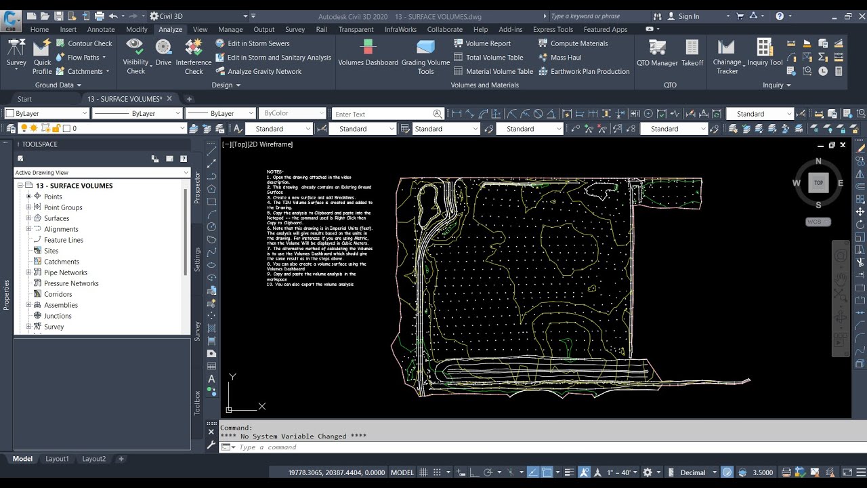Open Quick Profile tool

pyautogui.click(x=42, y=56)
